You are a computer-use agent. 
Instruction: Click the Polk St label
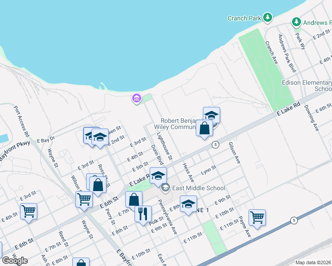(x=156, y=221)
